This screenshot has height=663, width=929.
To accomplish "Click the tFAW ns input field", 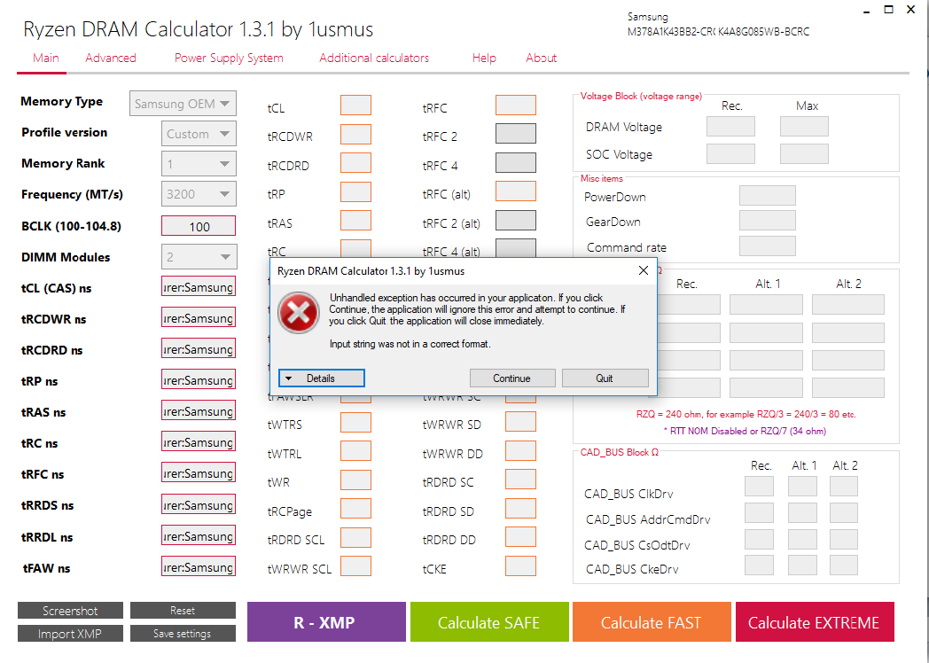I will pos(199,567).
